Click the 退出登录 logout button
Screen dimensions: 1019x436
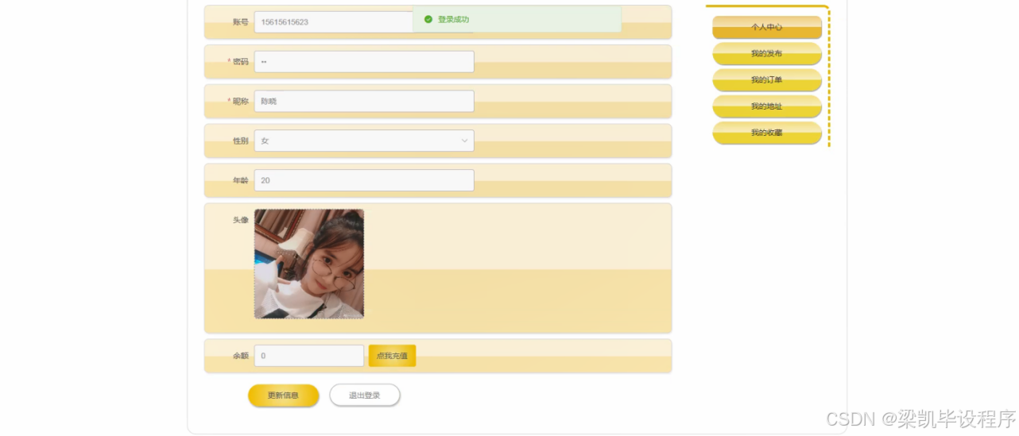click(365, 395)
